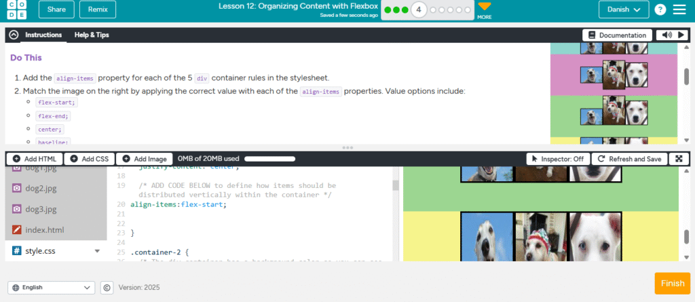This screenshot has width=695, height=302.
Task: Click the Code.org logo
Action: click(x=17, y=10)
